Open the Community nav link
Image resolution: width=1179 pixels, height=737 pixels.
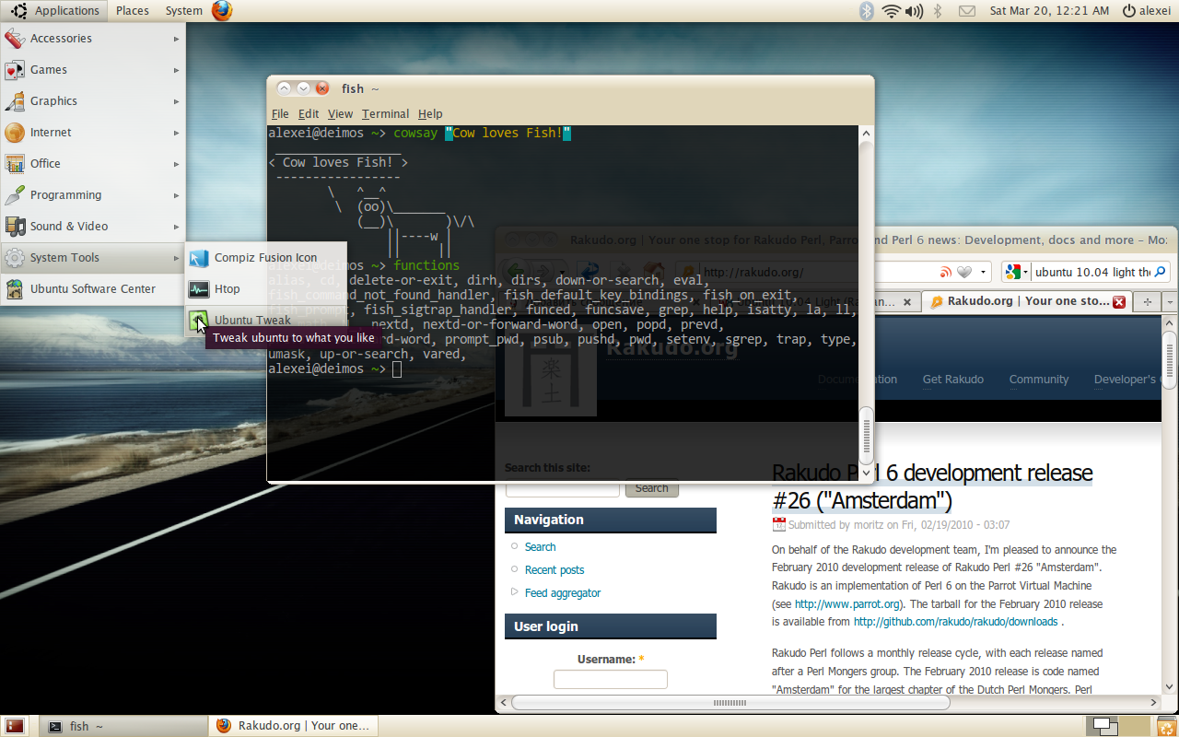[1039, 380]
